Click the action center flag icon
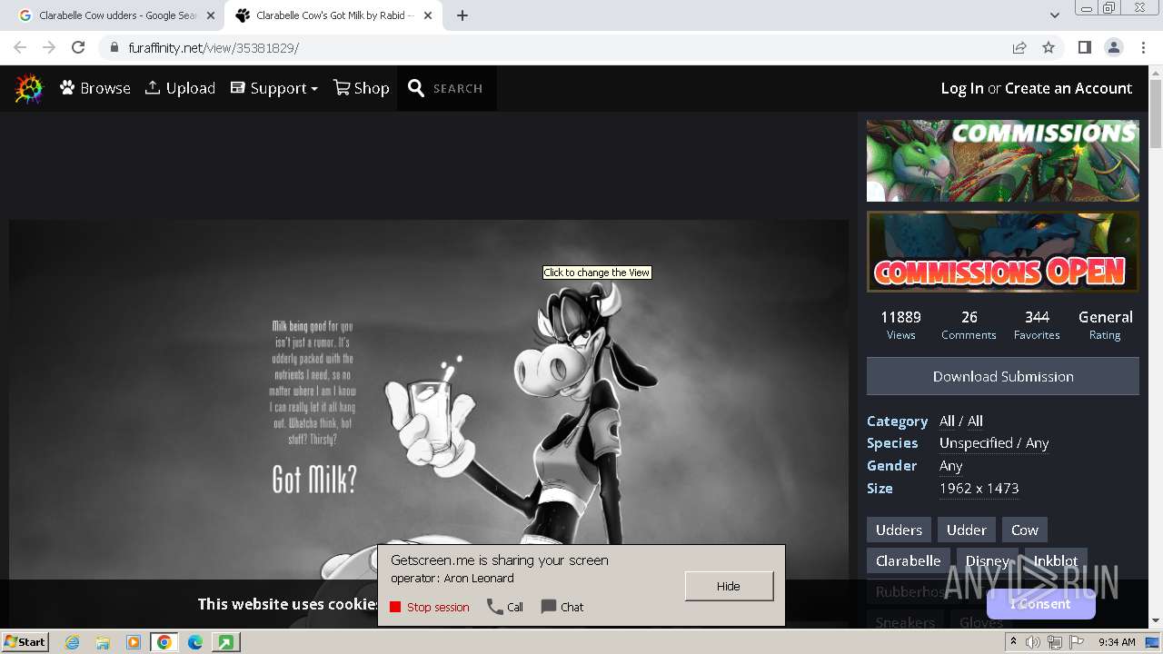Image resolution: width=1163 pixels, height=654 pixels. pos(1077,642)
